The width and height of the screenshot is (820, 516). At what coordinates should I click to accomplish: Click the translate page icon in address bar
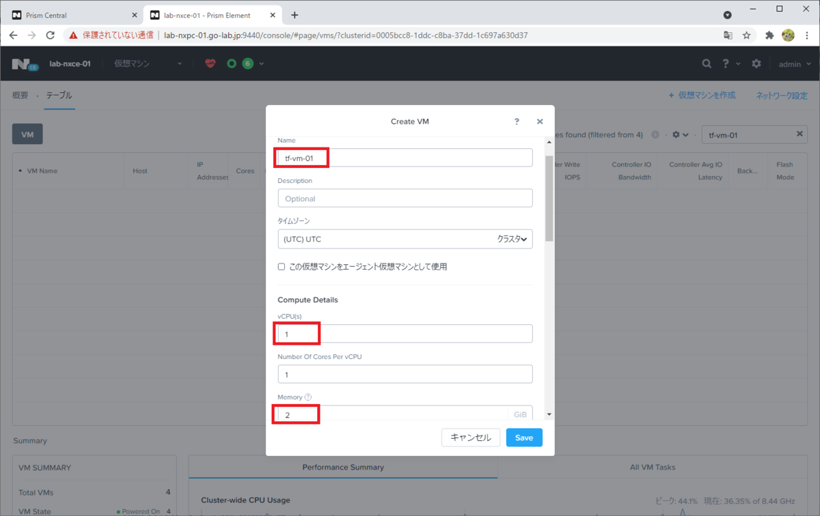pyautogui.click(x=728, y=35)
